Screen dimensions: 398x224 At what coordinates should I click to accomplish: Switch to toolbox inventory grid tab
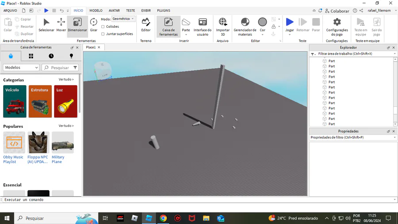(31, 56)
